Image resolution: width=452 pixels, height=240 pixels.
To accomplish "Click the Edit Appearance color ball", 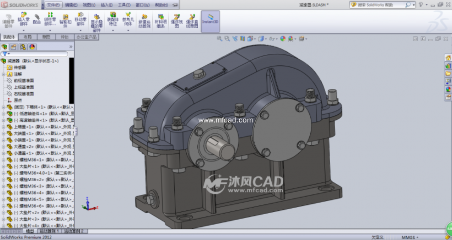I will pyautogui.click(x=283, y=38).
